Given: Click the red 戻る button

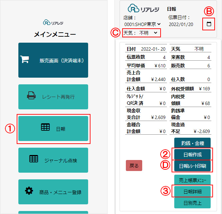Looking at the screenshot, I should coord(134,166).
